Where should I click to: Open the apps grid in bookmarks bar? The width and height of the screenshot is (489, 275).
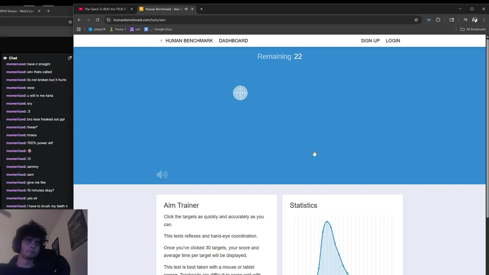click(79, 29)
